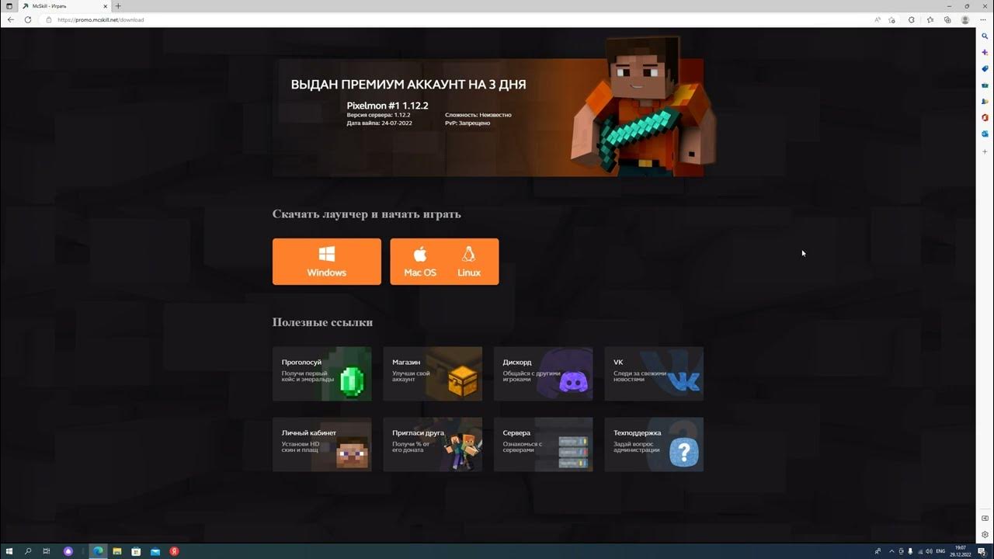Viewport: 994px width, 559px height.
Task: Click the Discord logo icon
Action: pyautogui.click(x=574, y=380)
